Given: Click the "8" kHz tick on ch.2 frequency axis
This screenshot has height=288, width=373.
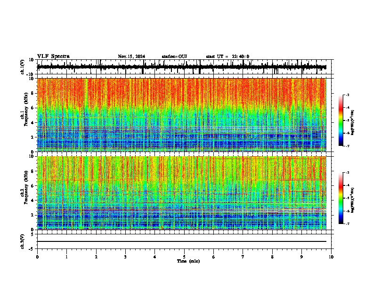Looking at the screenshot, I should pyautogui.click(x=33, y=171).
